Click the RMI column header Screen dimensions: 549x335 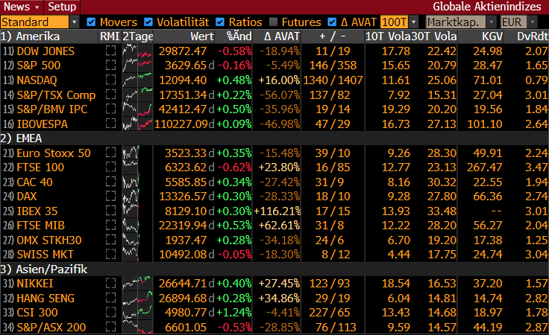pyautogui.click(x=110, y=36)
